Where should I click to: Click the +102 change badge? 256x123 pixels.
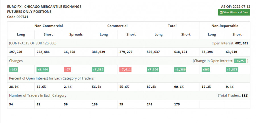(13, 70)
